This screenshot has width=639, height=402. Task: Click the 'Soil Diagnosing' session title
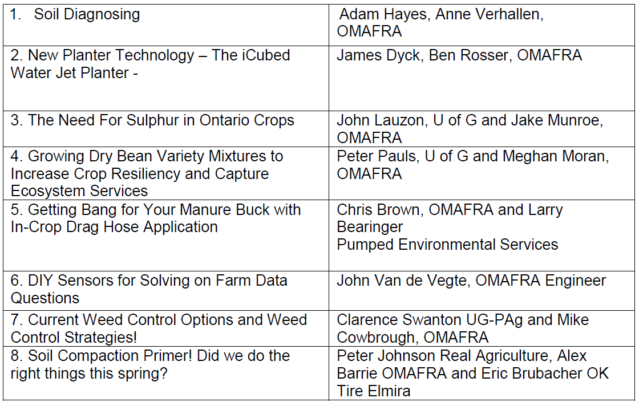pos(87,14)
